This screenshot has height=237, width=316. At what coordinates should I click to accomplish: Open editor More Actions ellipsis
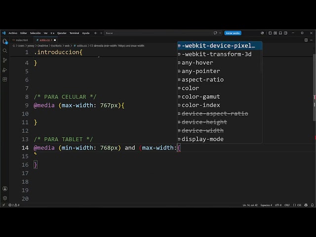click(x=312, y=40)
